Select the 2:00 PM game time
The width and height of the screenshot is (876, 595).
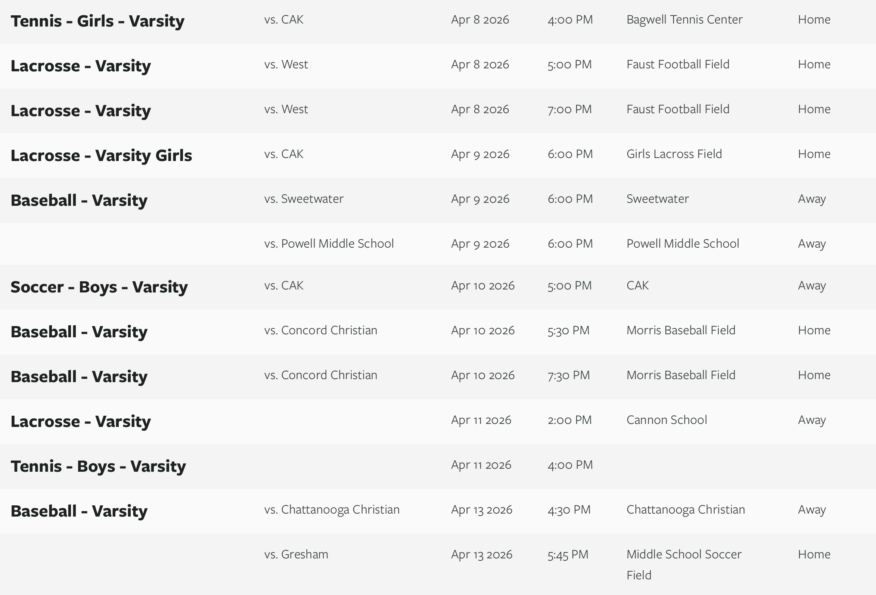[x=569, y=420]
